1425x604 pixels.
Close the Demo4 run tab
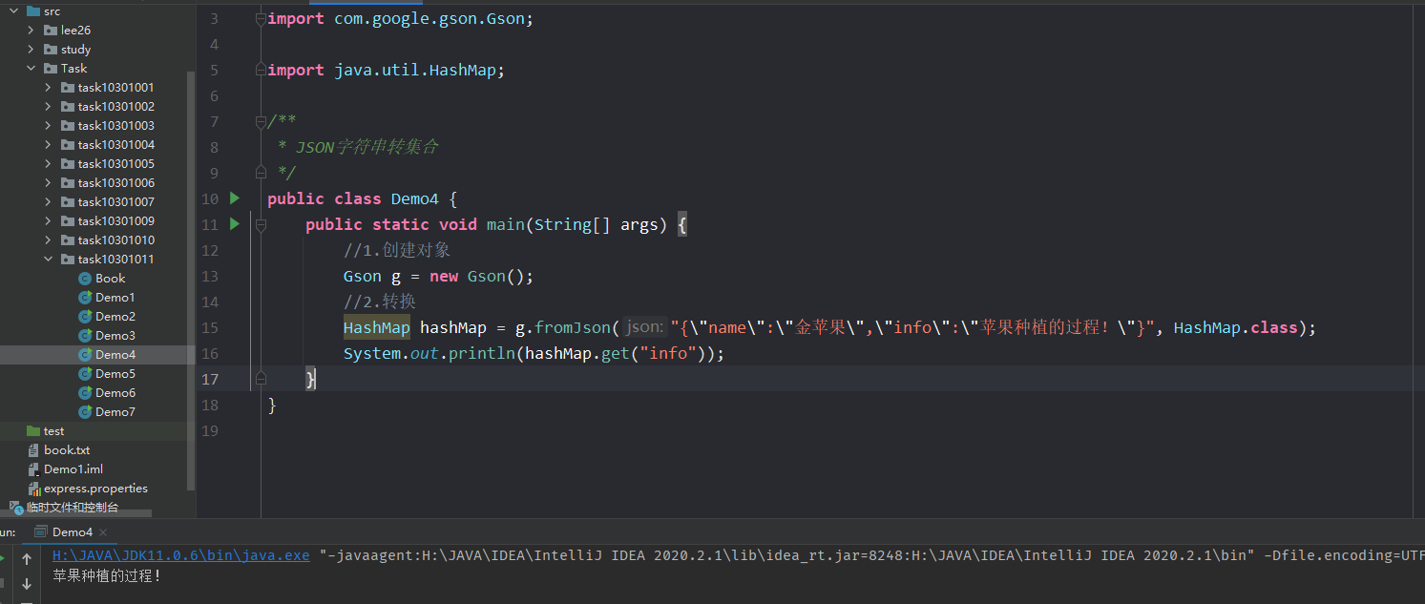(103, 532)
